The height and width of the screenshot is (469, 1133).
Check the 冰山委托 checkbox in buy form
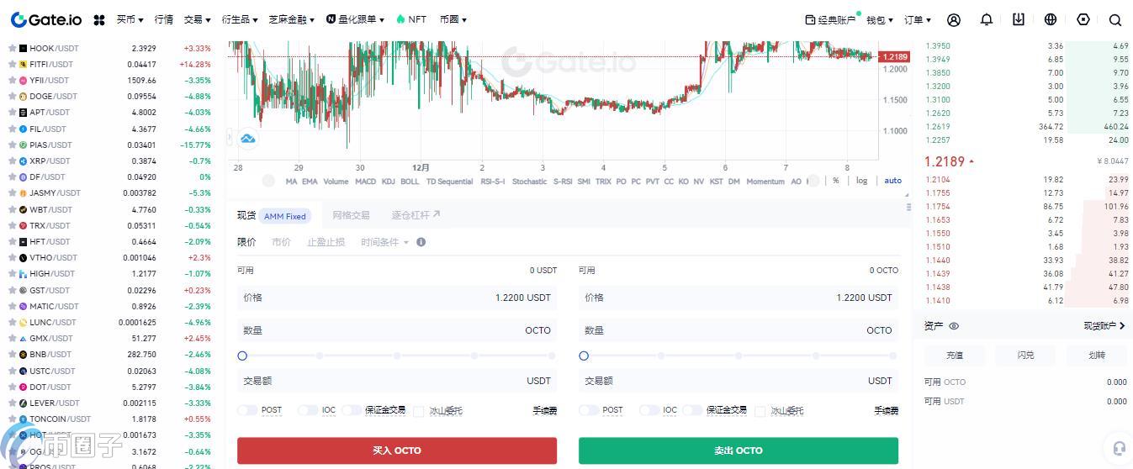(x=419, y=411)
